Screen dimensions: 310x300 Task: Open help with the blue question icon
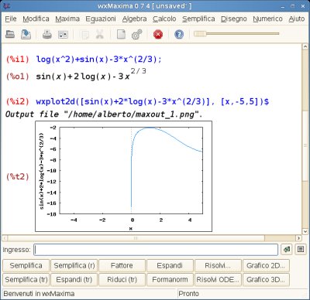(179, 34)
